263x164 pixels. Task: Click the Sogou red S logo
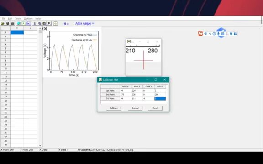(x=200, y=34)
